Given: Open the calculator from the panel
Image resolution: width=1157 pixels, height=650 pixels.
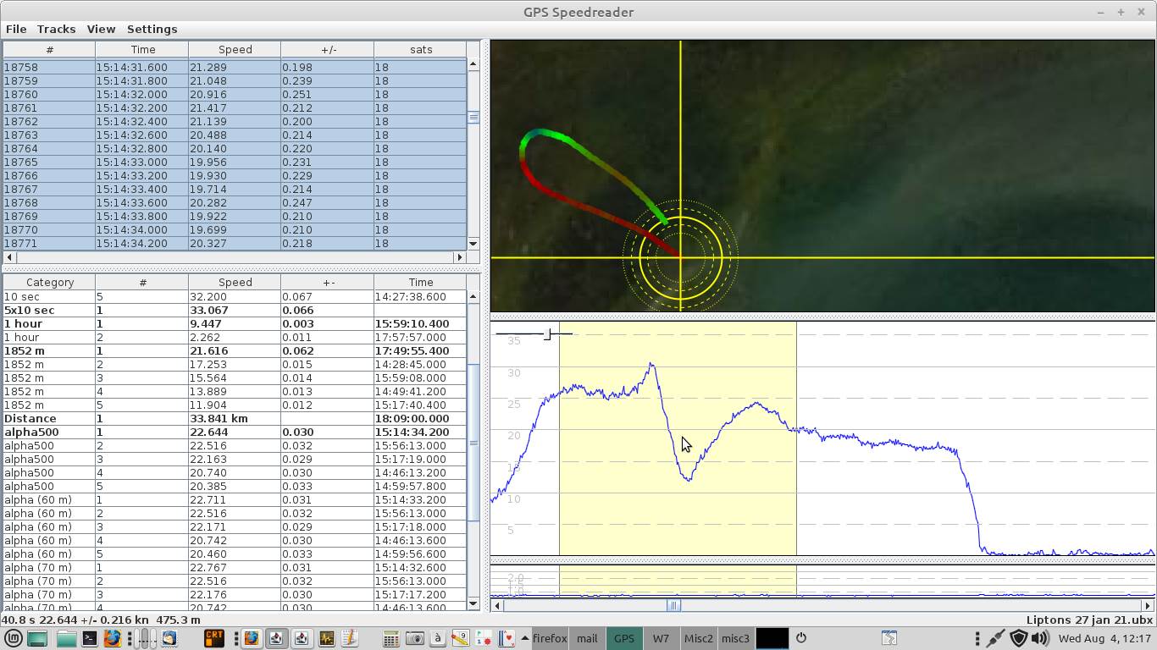Looking at the screenshot, I should [390, 639].
